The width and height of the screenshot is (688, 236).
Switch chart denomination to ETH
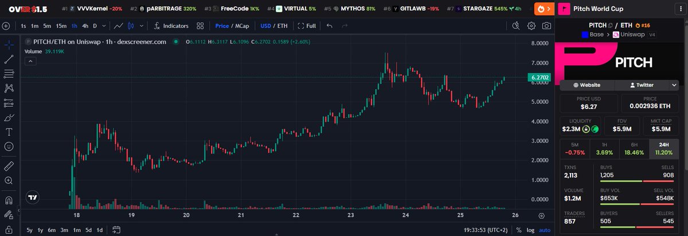(x=283, y=26)
